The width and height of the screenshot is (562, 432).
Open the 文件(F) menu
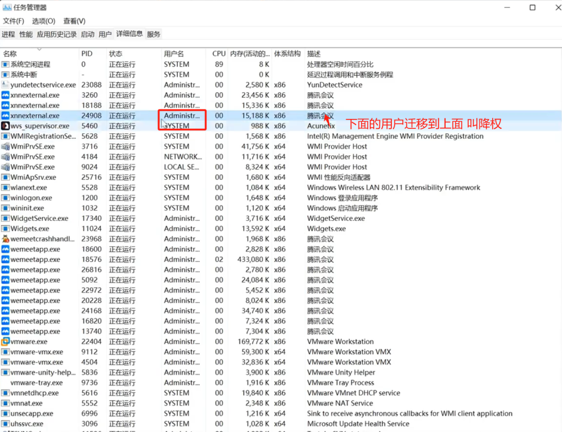pos(14,21)
